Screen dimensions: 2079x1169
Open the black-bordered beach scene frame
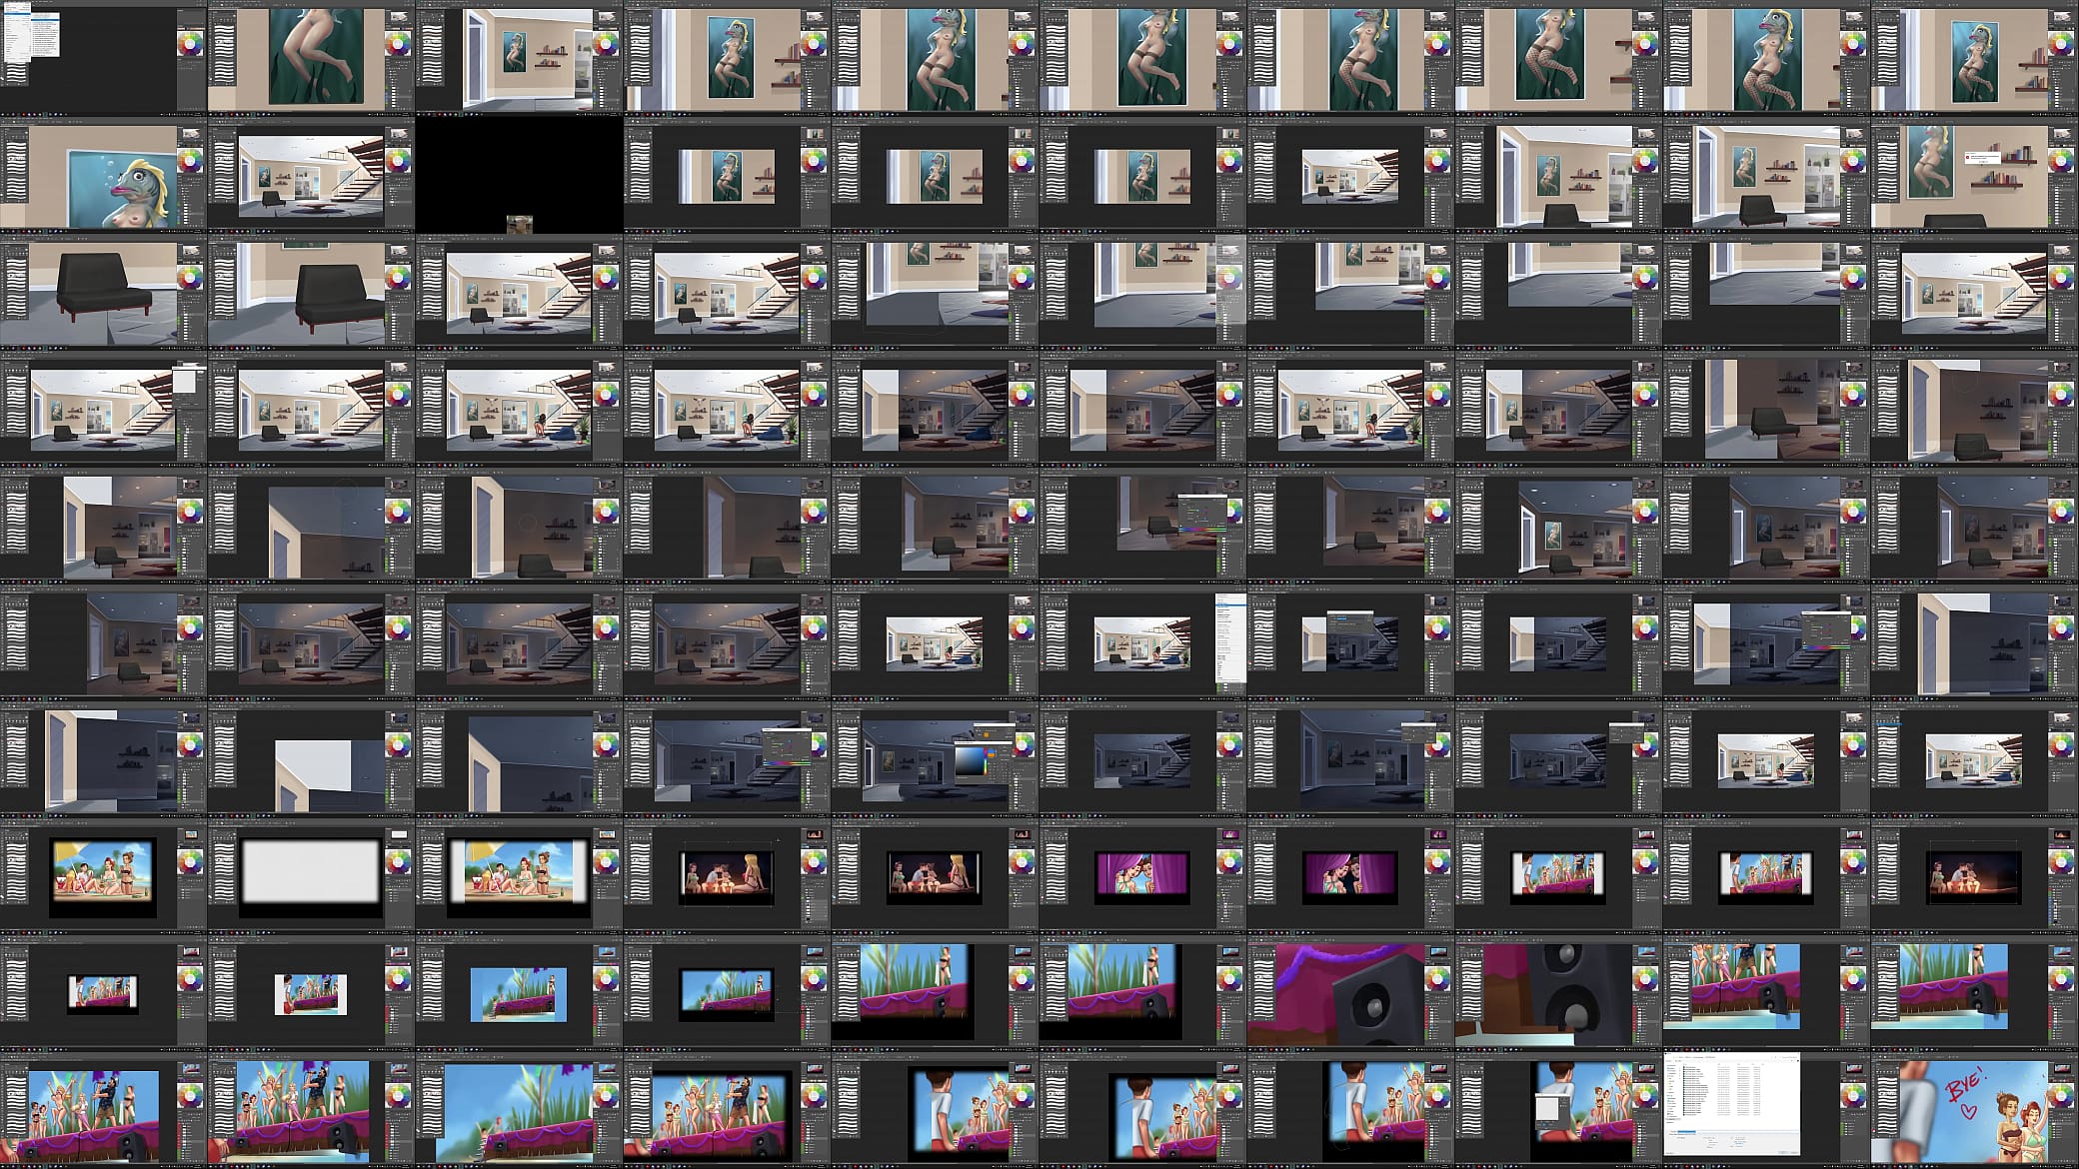[x=104, y=876]
